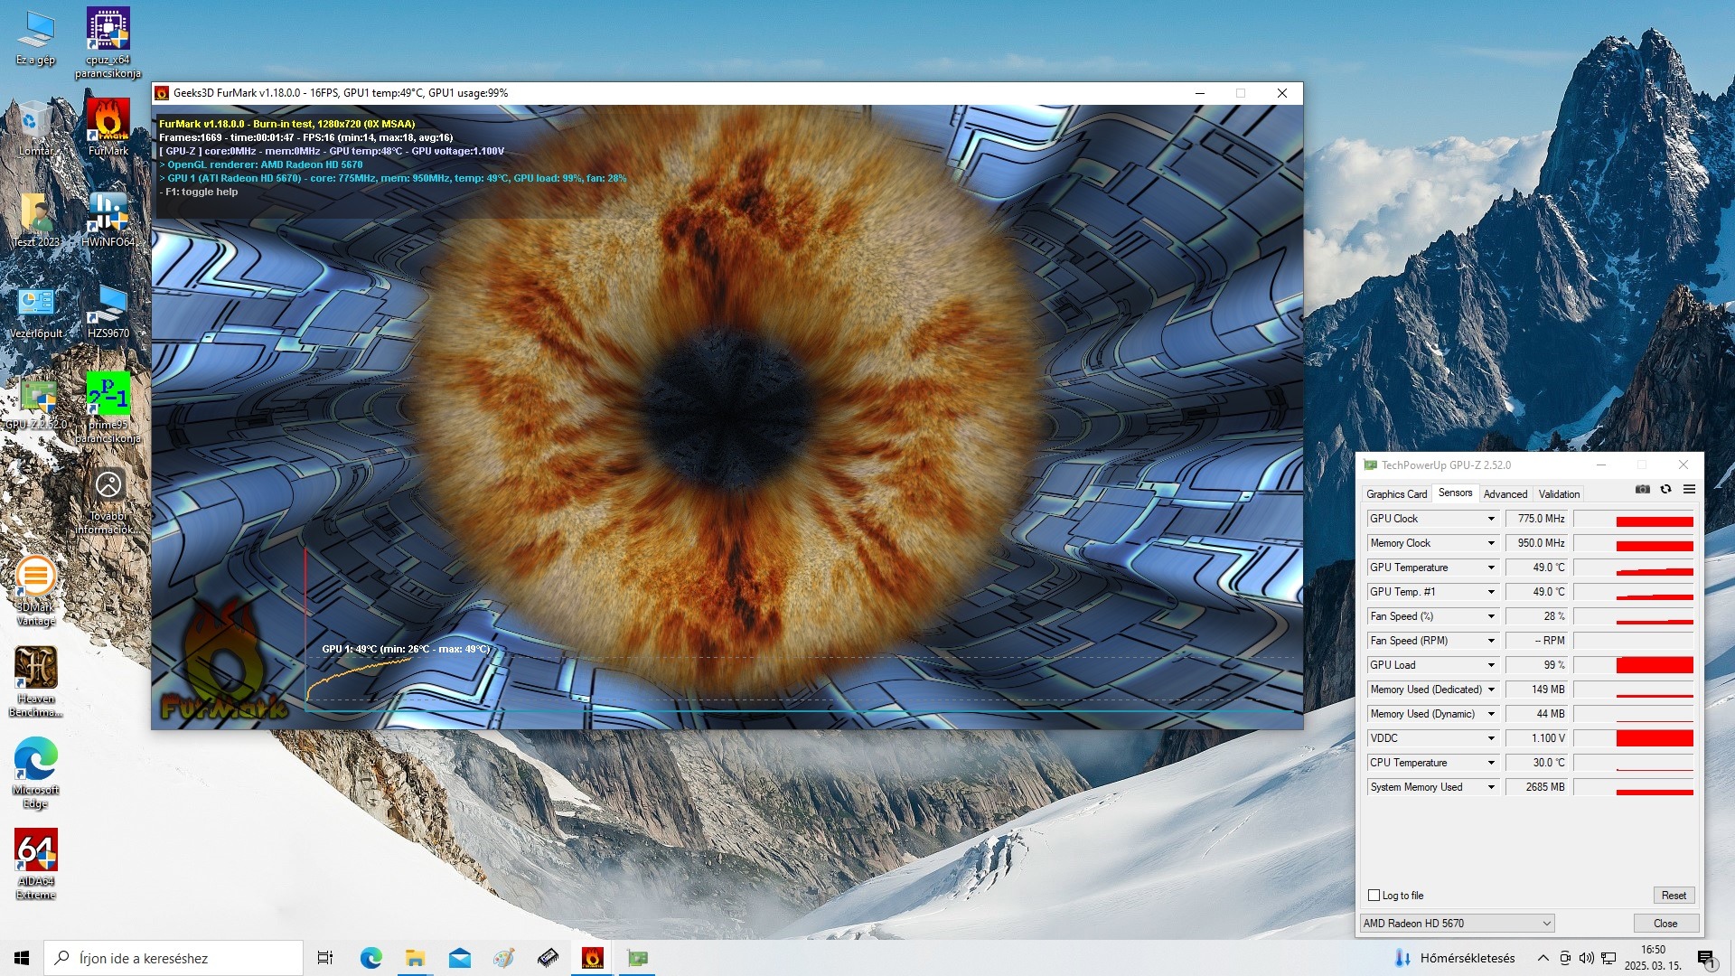Open the notification center icon
This screenshot has width=1735, height=976.
click(1706, 959)
